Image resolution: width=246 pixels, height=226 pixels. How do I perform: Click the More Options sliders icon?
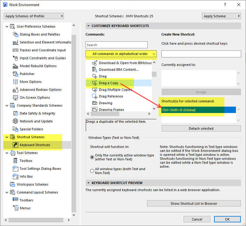tap(15, 82)
